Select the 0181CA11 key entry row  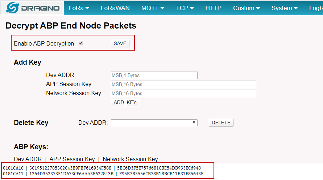tap(103, 174)
